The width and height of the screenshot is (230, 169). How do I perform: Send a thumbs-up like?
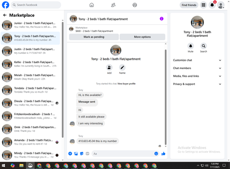(163, 153)
